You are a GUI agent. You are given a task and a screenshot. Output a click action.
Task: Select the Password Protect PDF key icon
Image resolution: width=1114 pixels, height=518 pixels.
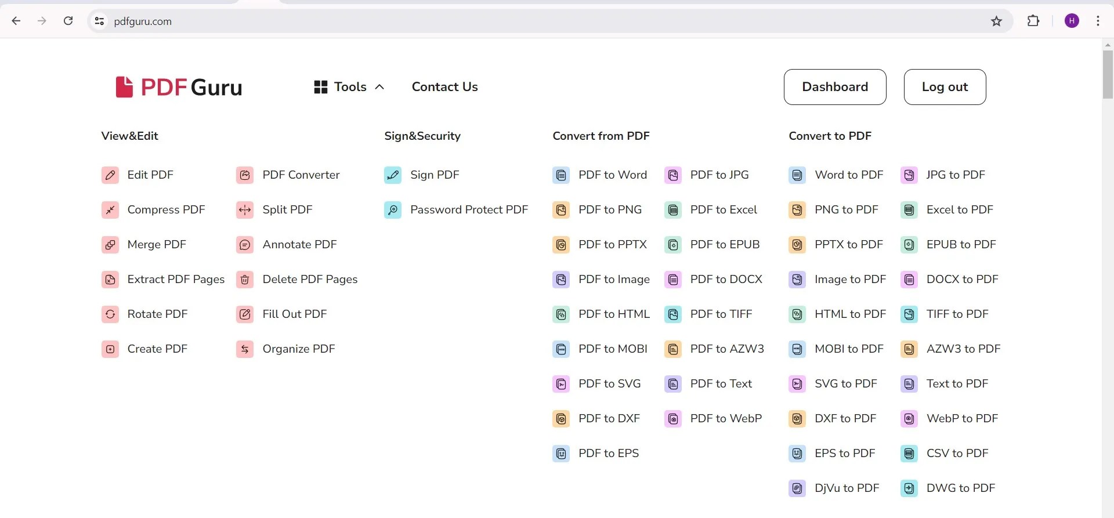[393, 209]
